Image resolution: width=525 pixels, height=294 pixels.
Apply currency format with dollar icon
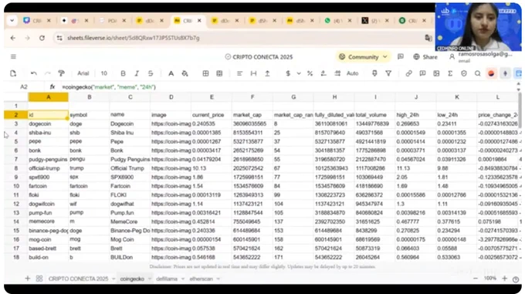[288, 73]
